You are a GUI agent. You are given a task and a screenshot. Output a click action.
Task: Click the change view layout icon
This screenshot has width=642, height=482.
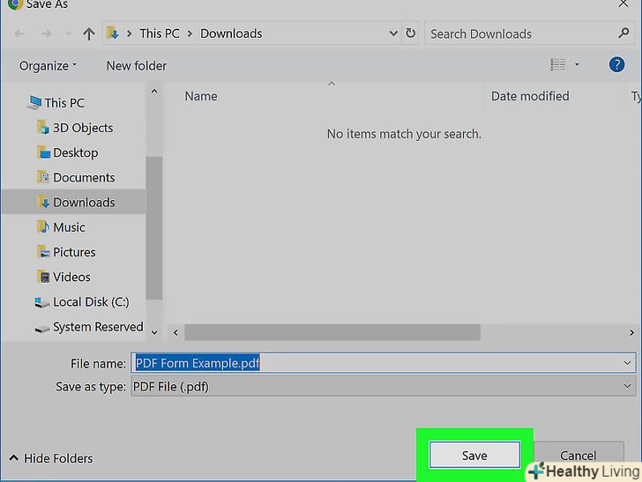[557, 64]
